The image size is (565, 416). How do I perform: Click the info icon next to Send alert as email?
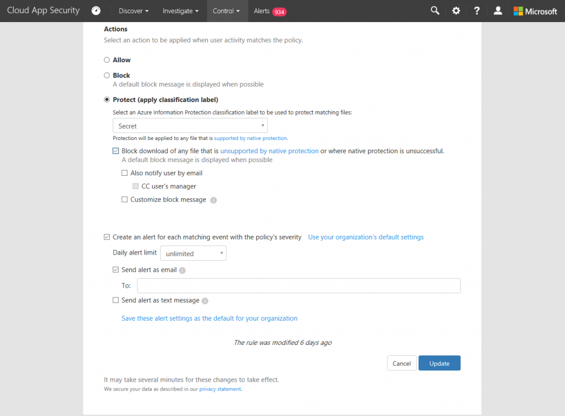coord(183,269)
